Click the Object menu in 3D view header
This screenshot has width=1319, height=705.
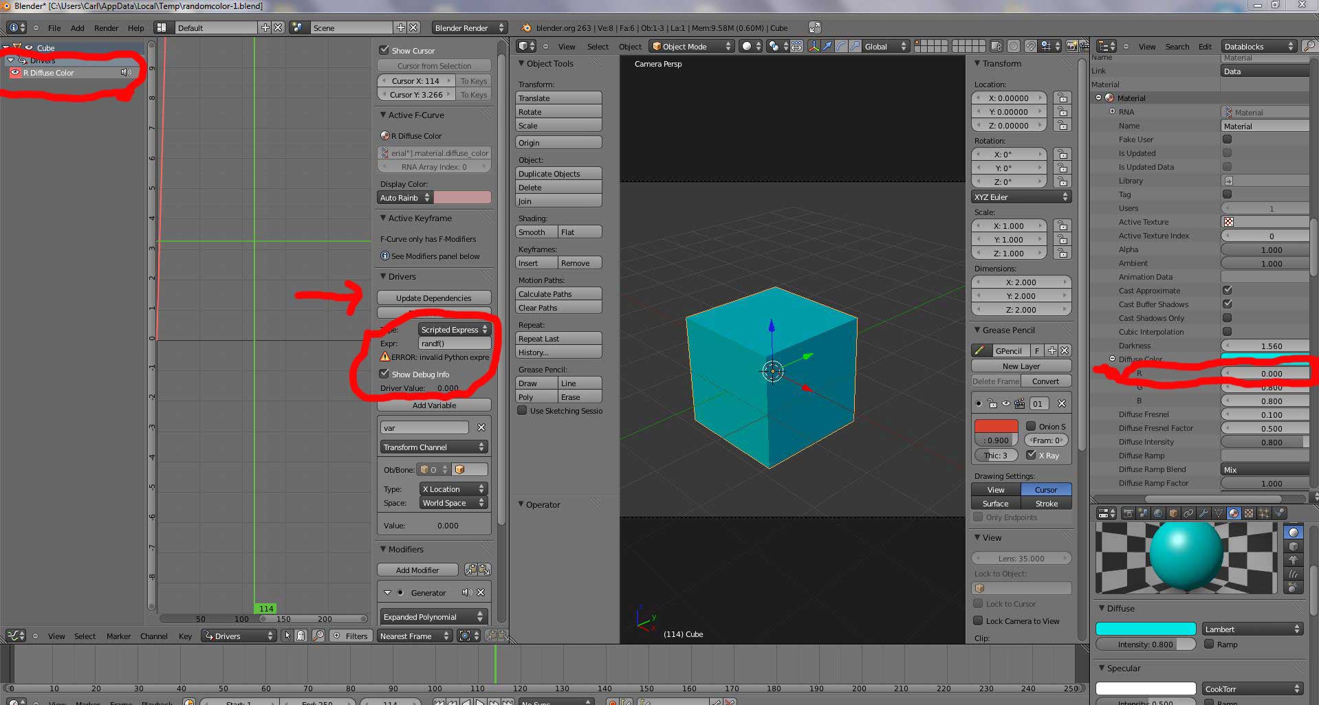pyautogui.click(x=630, y=46)
